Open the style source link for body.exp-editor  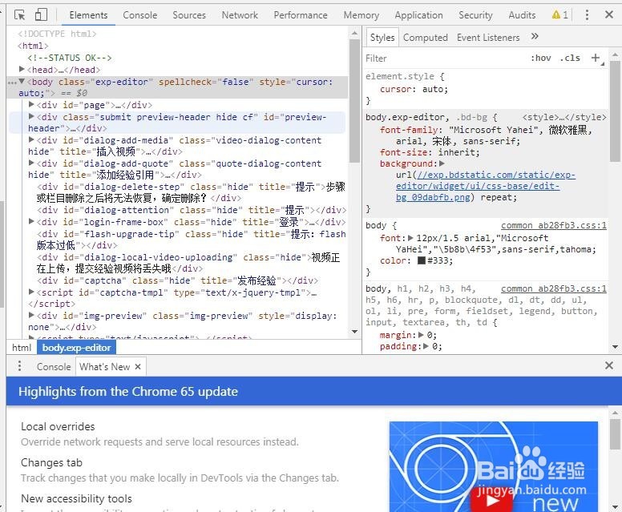[564, 117]
